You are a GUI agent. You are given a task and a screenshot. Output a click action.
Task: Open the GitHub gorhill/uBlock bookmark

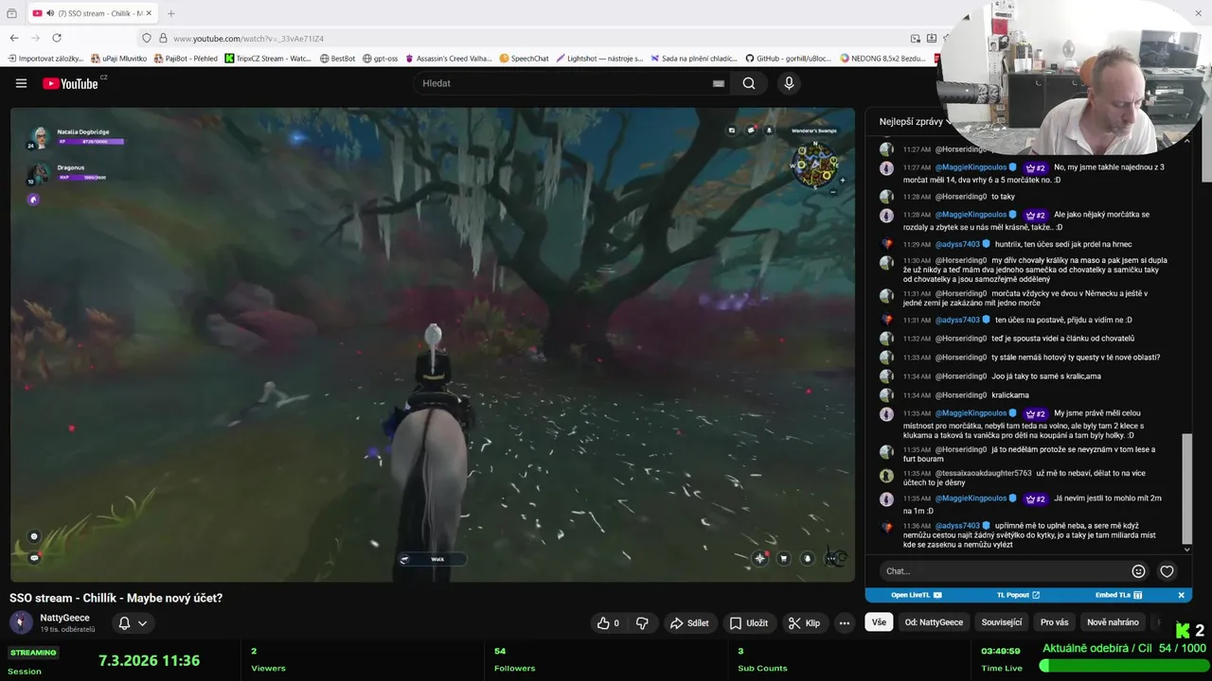[x=788, y=59]
